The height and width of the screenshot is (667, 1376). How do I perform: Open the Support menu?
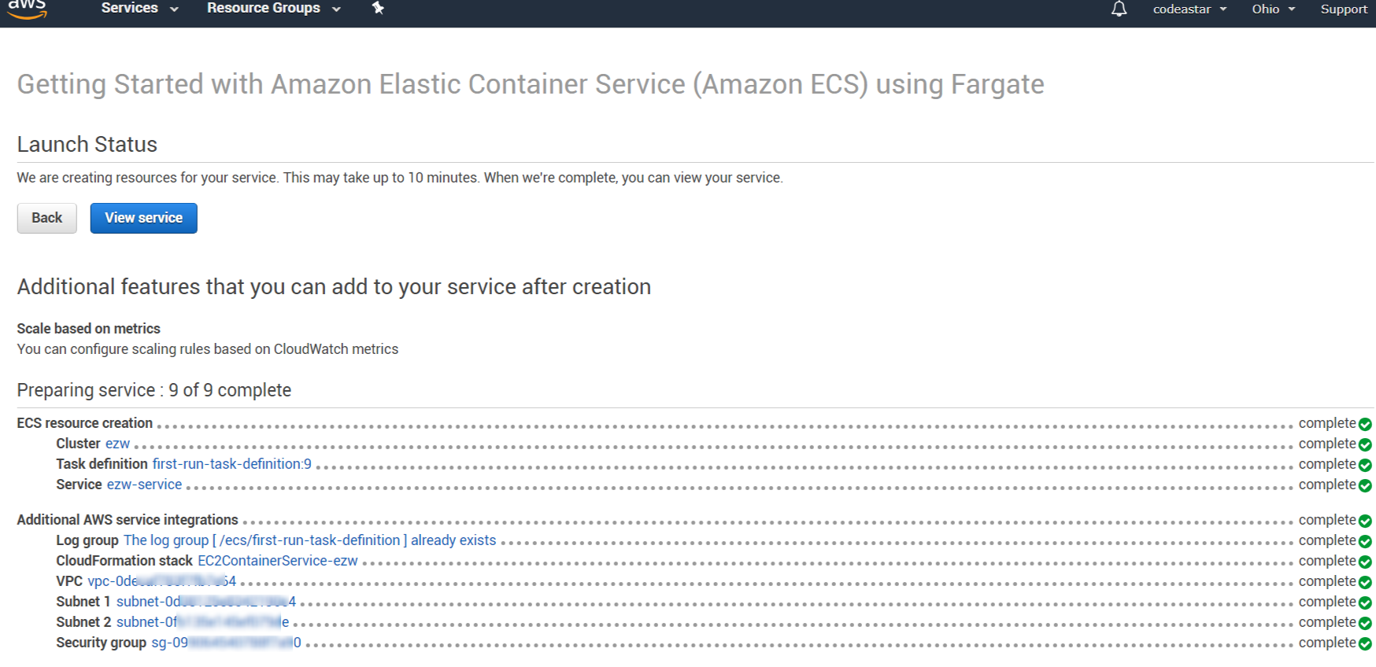coord(1344,9)
